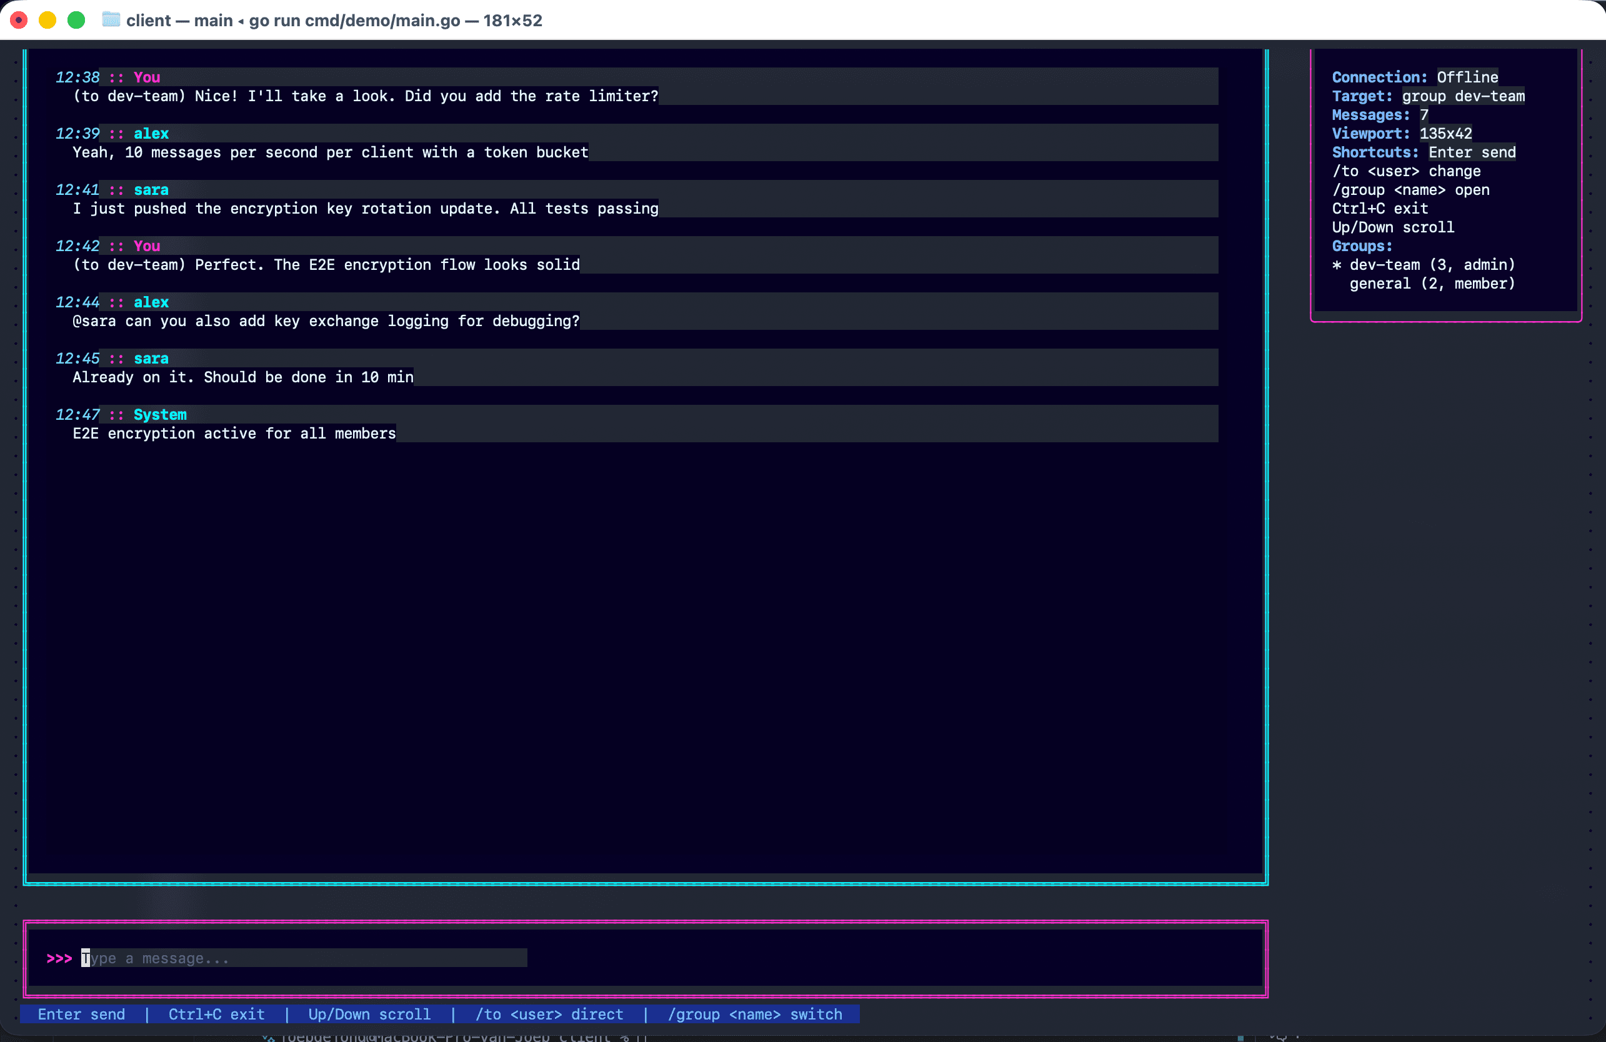Viewport: 1606px width, 1042px height.
Task: Click the Viewport: 135x42 value
Action: (x=1445, y=134)
